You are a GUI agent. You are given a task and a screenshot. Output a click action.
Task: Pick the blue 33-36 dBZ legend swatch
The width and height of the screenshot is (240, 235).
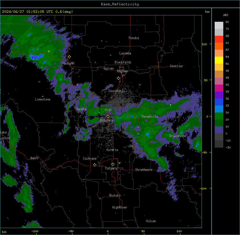(x=219, y=102)
